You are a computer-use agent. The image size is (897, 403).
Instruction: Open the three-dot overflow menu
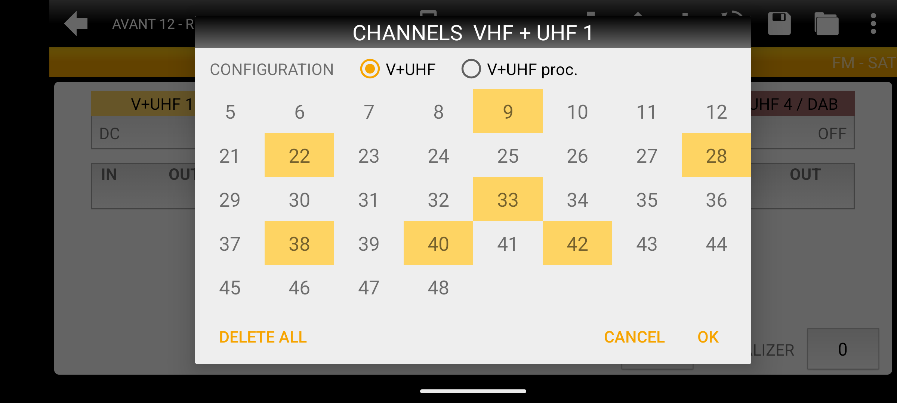873,24
